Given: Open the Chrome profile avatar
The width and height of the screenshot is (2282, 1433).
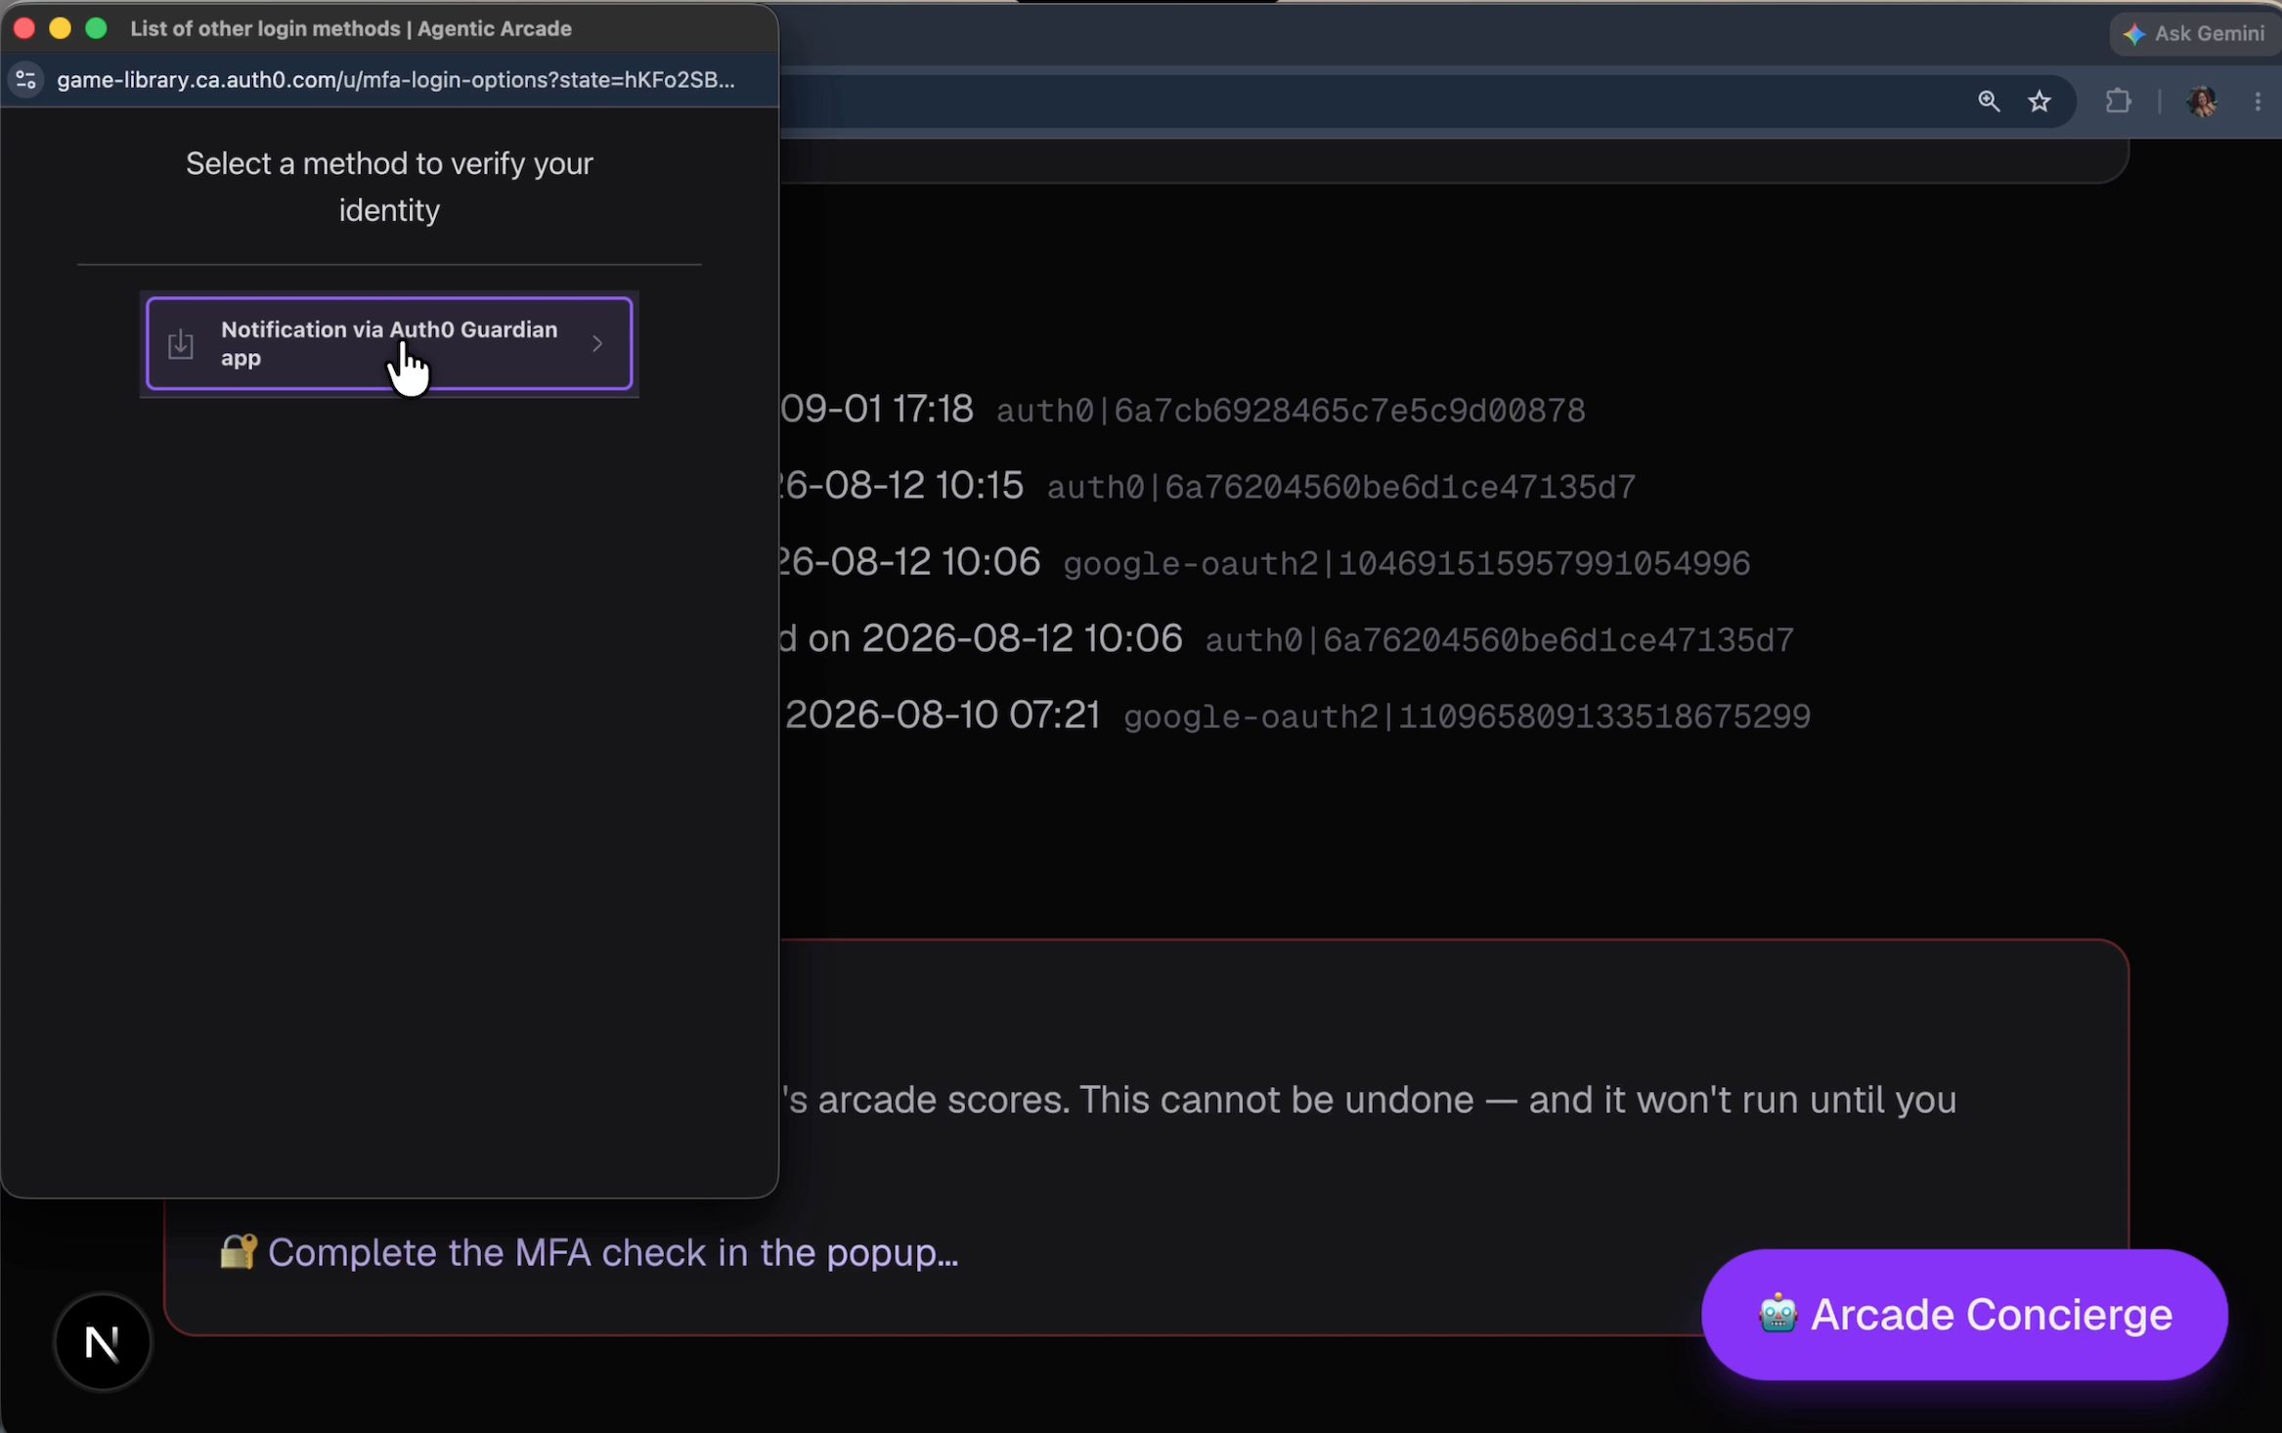Looking at the screenshot, I should tap(2202, 101).
